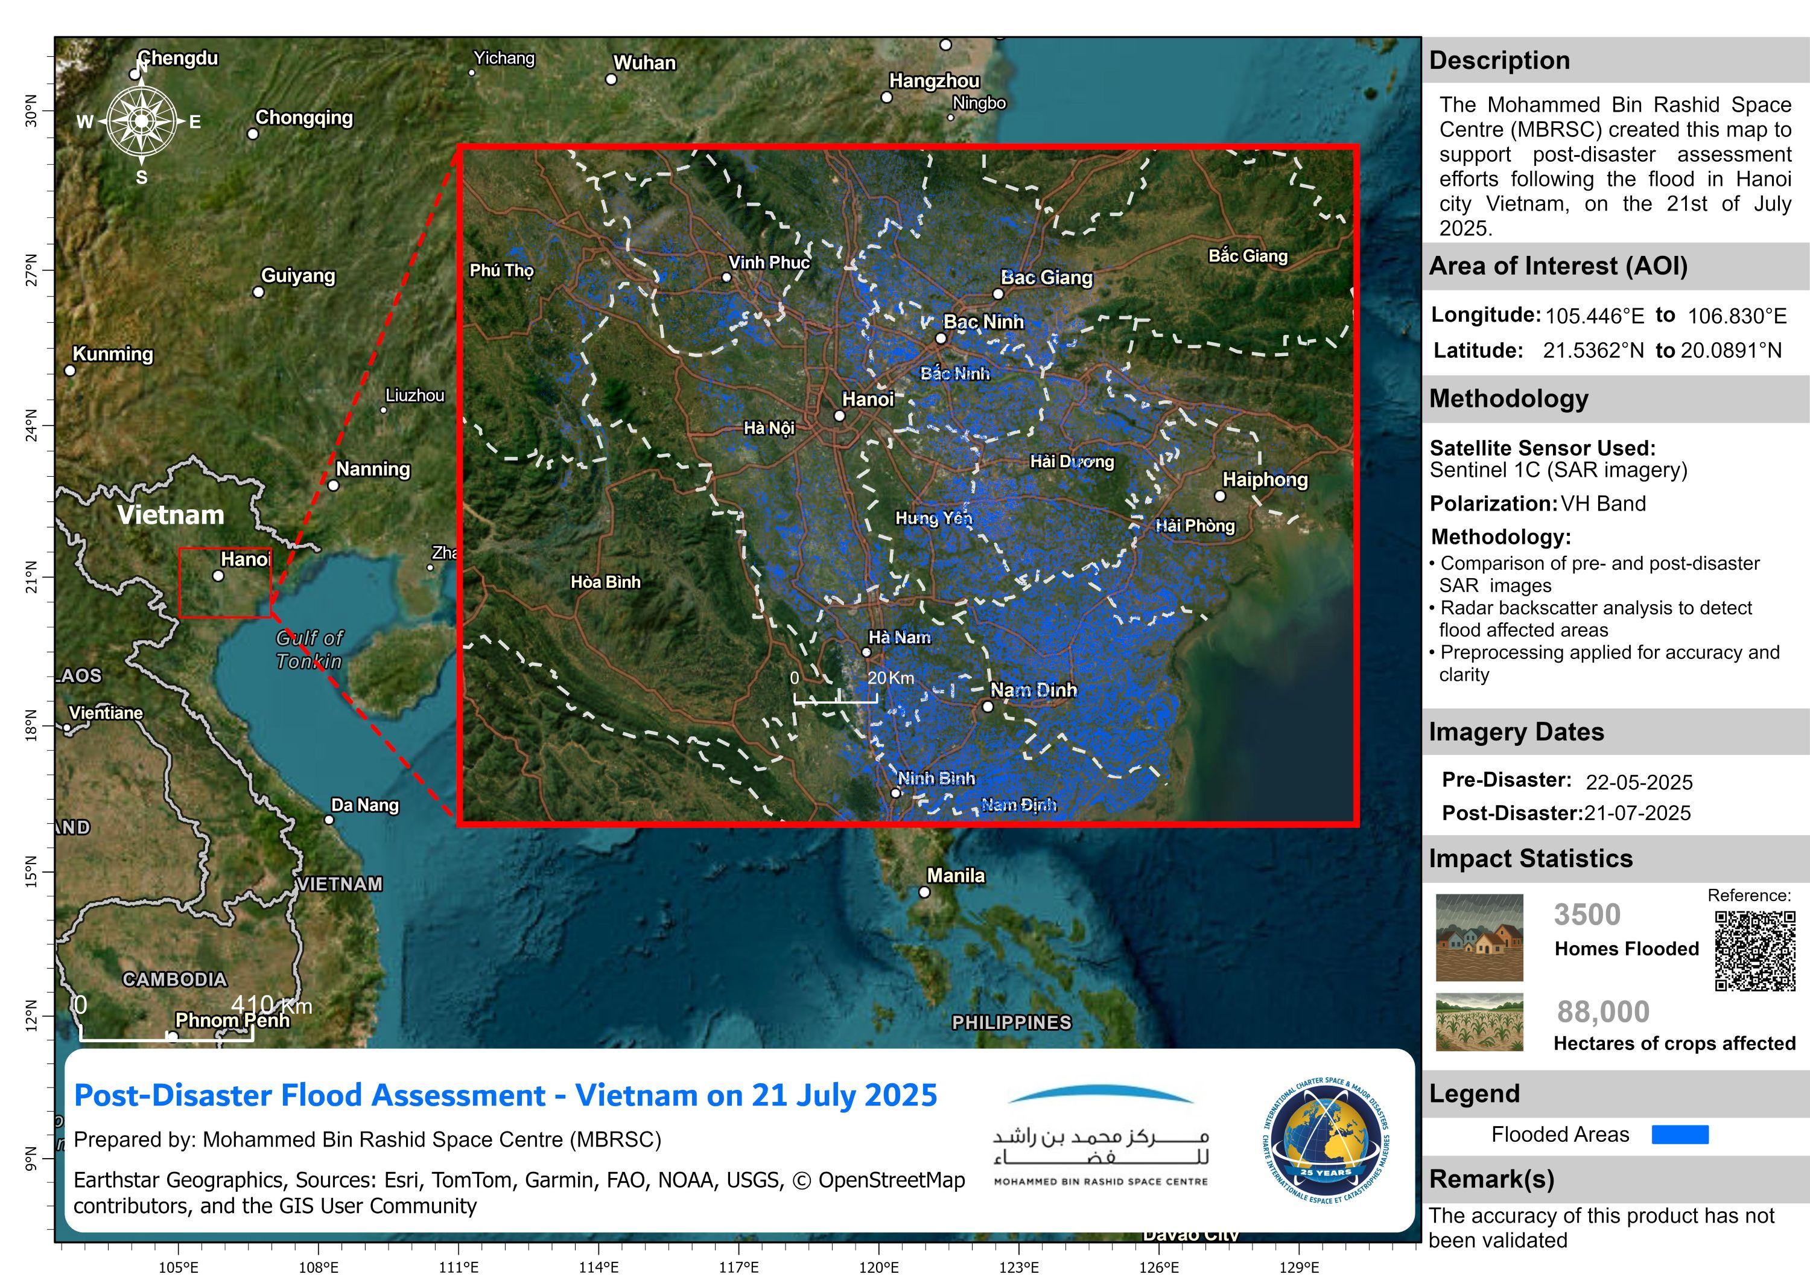
Task: Click the Methodology section header
Action: coord(1508,399)
